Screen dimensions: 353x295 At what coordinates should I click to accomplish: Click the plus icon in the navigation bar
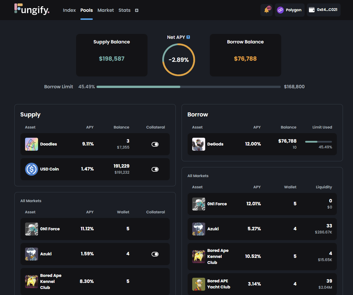tap(136, 10)
